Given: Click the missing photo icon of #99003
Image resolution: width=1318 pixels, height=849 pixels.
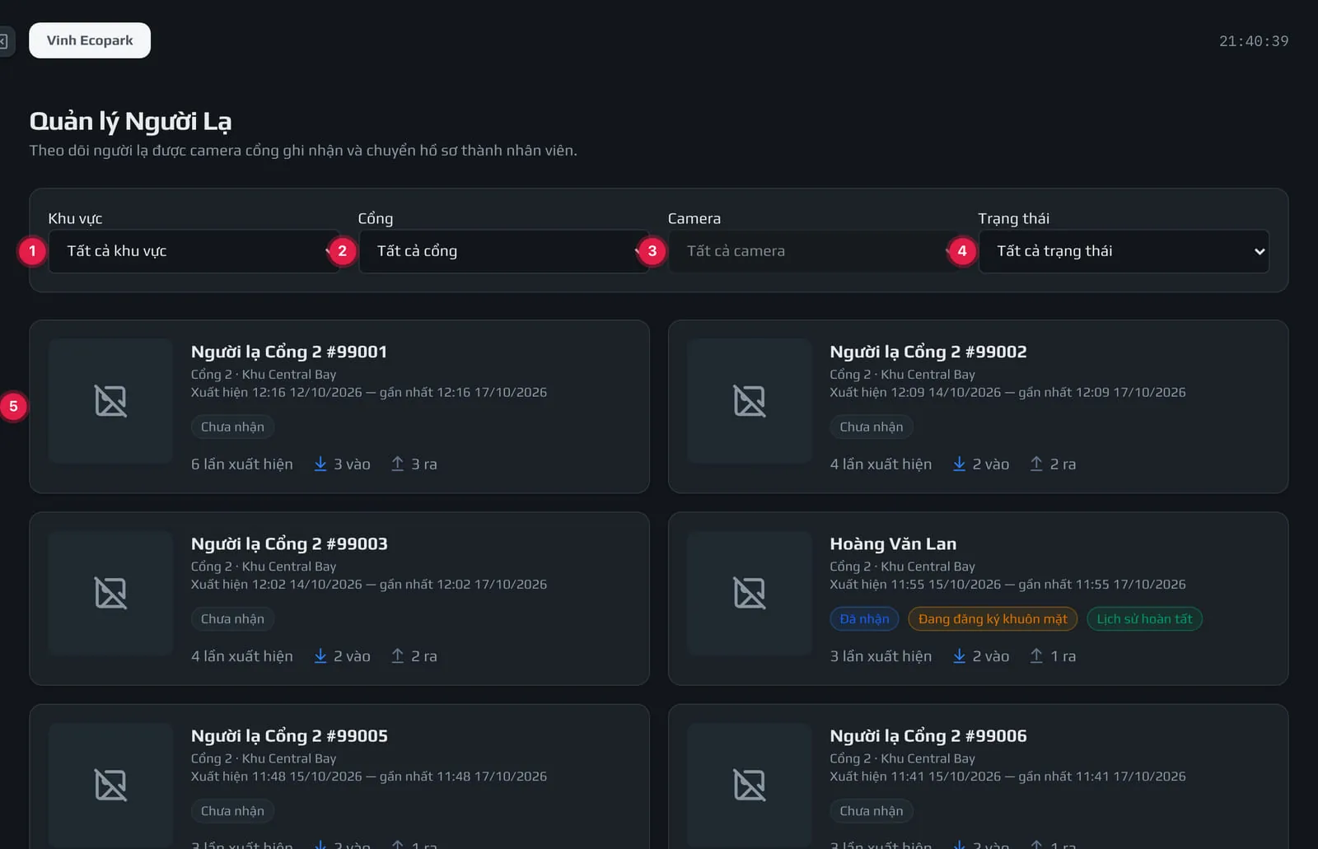Looking at the screenshot, I should click(x=110, y=593).
